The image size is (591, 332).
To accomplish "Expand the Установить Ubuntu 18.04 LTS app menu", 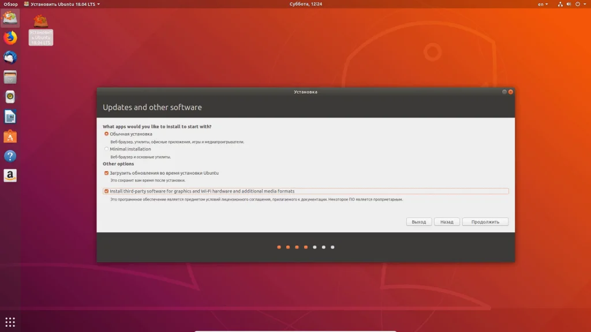I will (x=62, y=4).
